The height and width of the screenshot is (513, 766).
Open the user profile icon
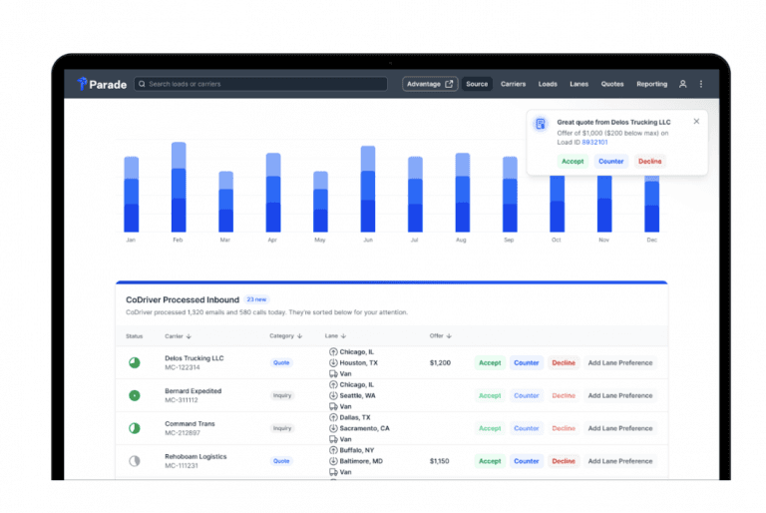(x=682, y=84)
